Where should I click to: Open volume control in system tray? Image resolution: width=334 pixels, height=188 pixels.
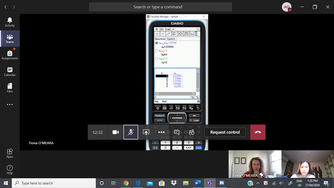pos(281,183)
